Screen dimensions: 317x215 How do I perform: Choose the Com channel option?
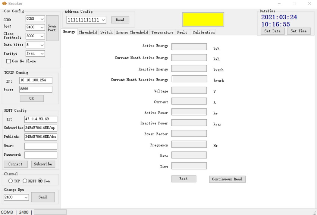pos(40,181)
